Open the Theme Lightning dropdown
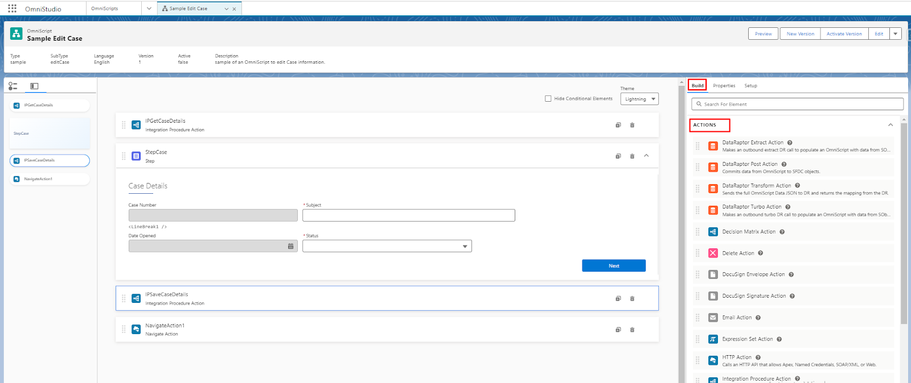 tap(639, 99)
